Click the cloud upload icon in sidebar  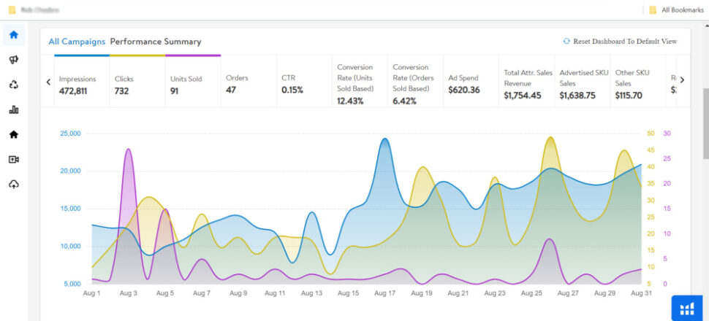13,184
